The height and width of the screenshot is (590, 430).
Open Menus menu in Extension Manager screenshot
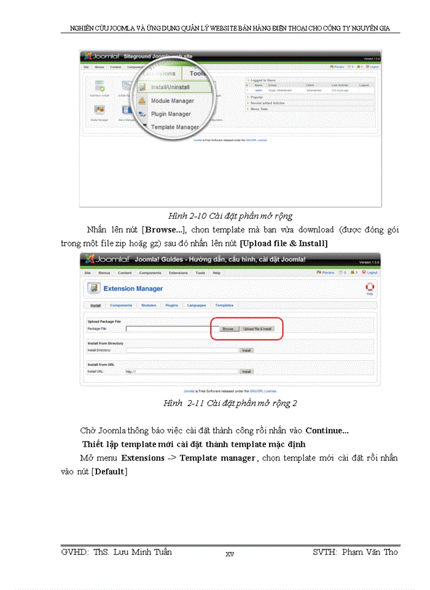pos(104,273)
